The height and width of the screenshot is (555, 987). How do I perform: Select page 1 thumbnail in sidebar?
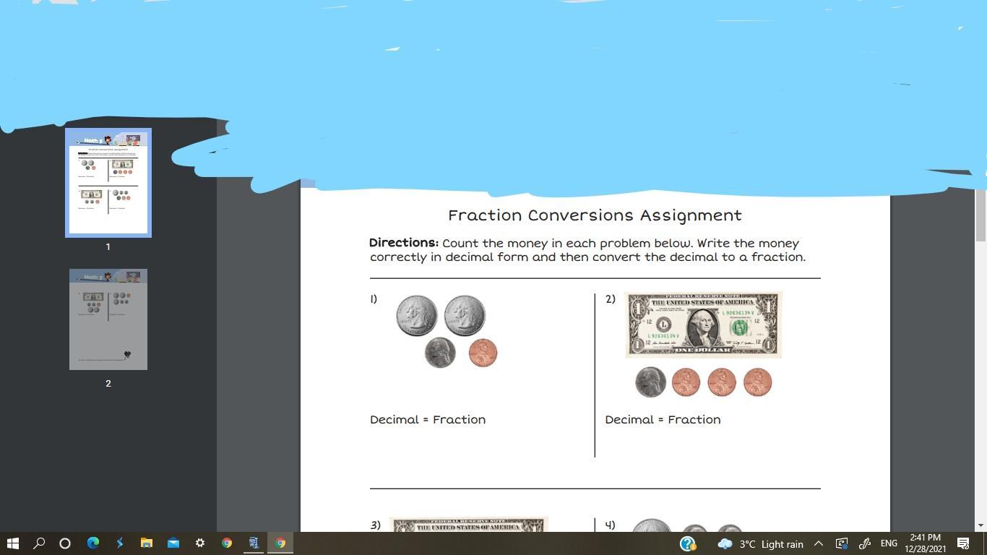(x=108, y=183)
